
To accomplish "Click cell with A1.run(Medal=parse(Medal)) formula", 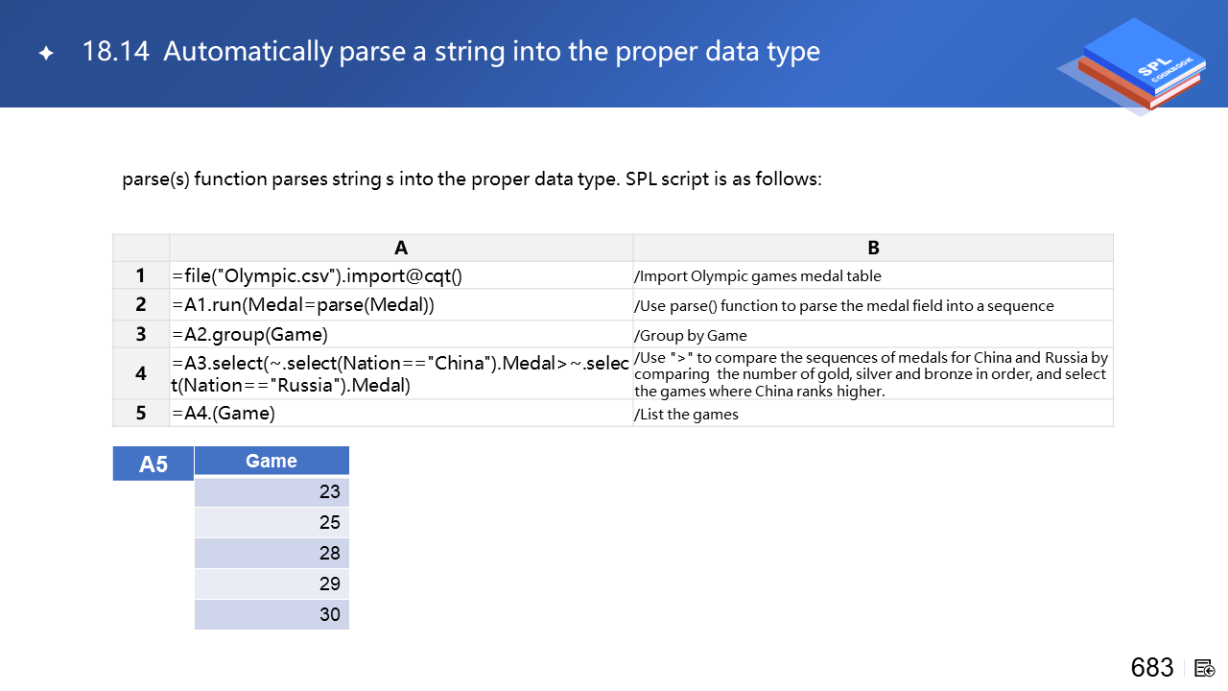I will coord(401,305).
